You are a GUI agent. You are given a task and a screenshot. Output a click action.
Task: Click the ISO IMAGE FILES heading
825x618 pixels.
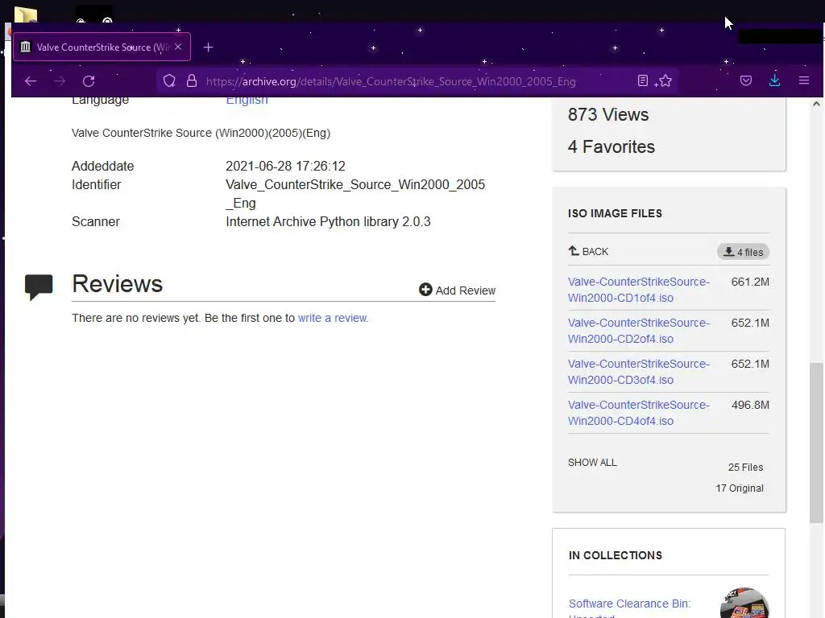point(615,213)
